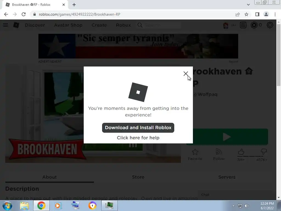Screen dimensions: 281x211
Task: Share this page using the share icon
Action: (x=238, y=14)
